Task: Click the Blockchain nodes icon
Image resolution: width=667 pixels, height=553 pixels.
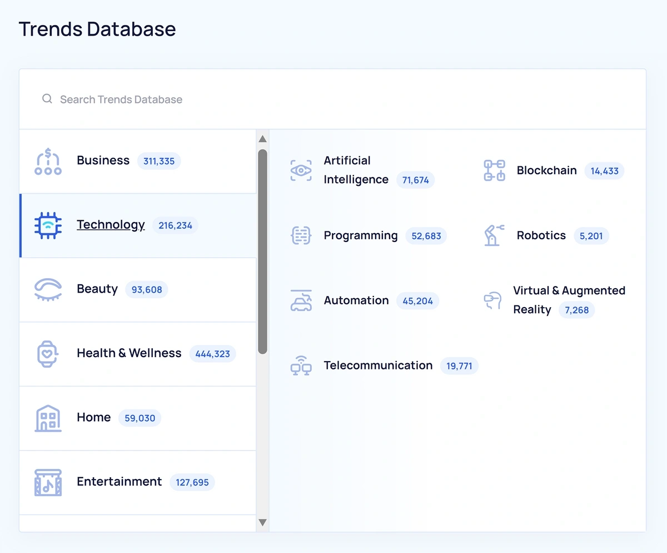Action: click(x=494, y=170)
